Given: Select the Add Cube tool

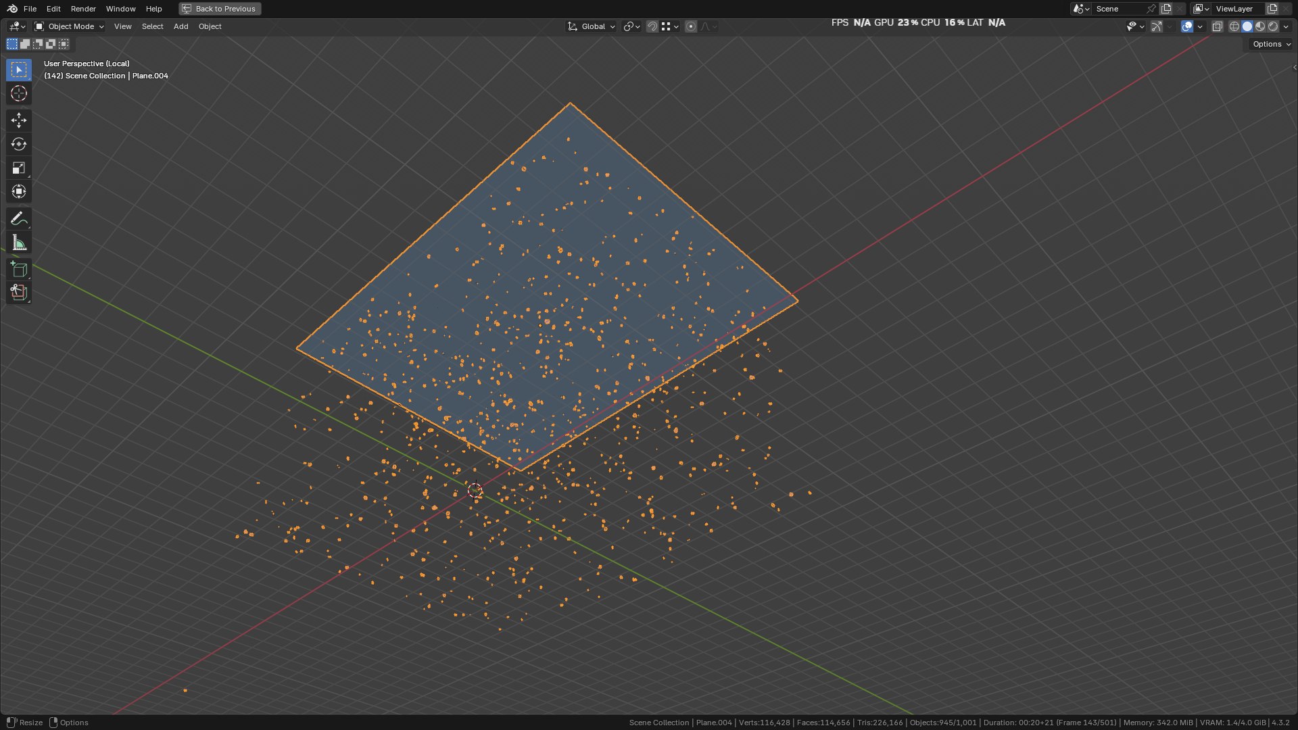Looking at the screenshot, I should pos(19,269).
